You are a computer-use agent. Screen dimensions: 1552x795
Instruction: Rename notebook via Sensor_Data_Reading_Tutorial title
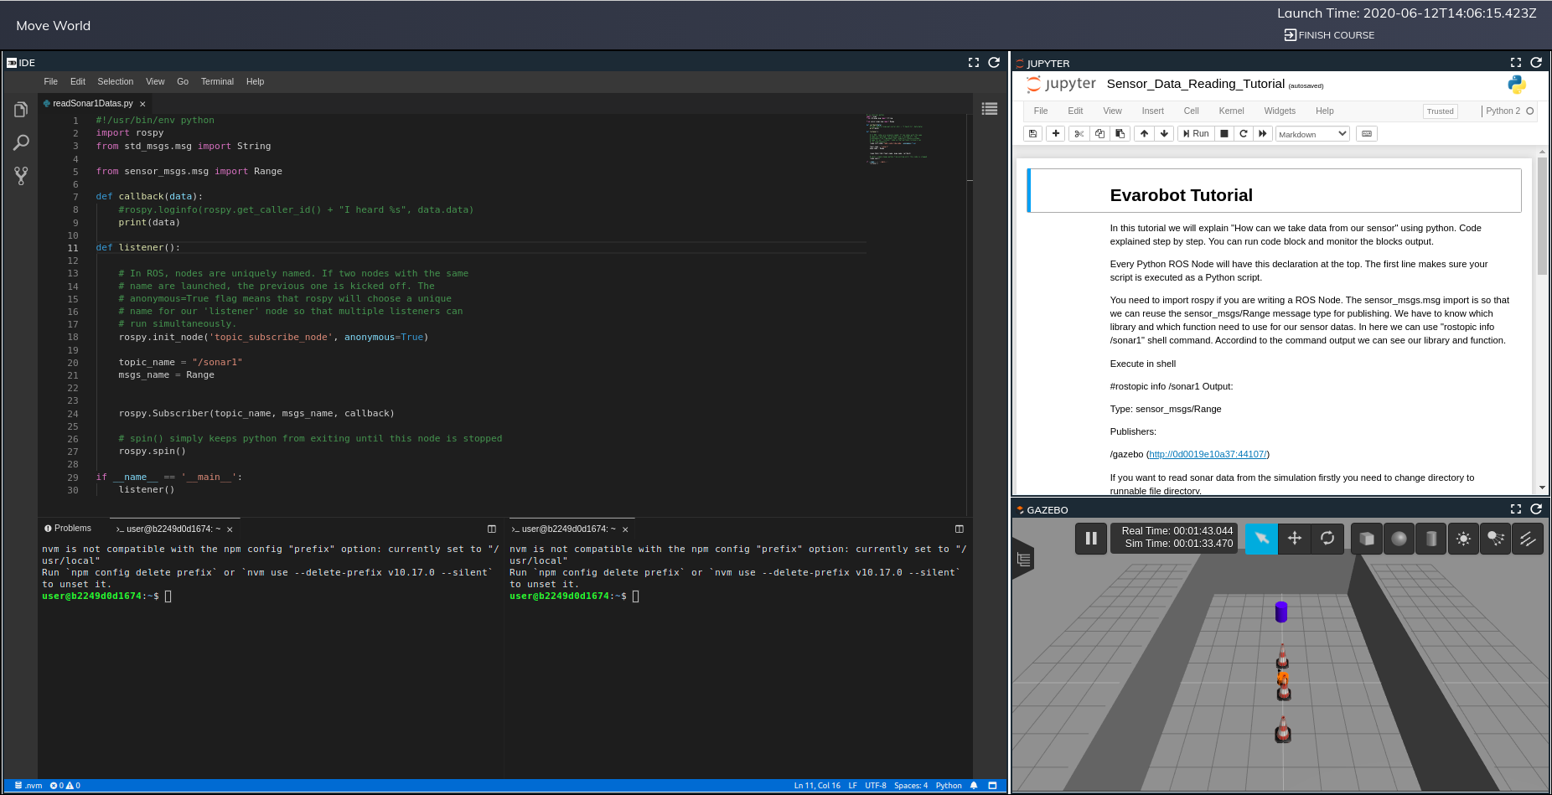(x=1195, y=84)
